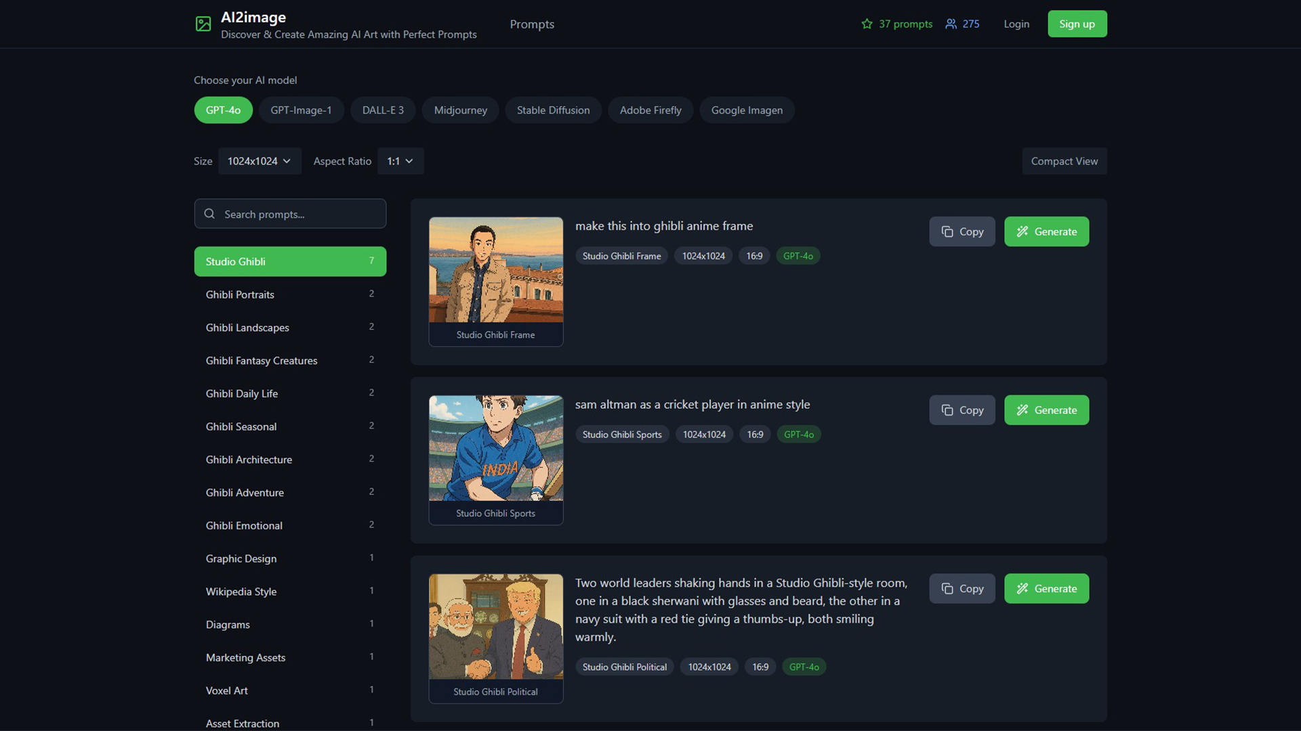This screenshot has width=1301, height=731.
Task: Click copy icon for sam altman cricket prompt
Action: 947,410
